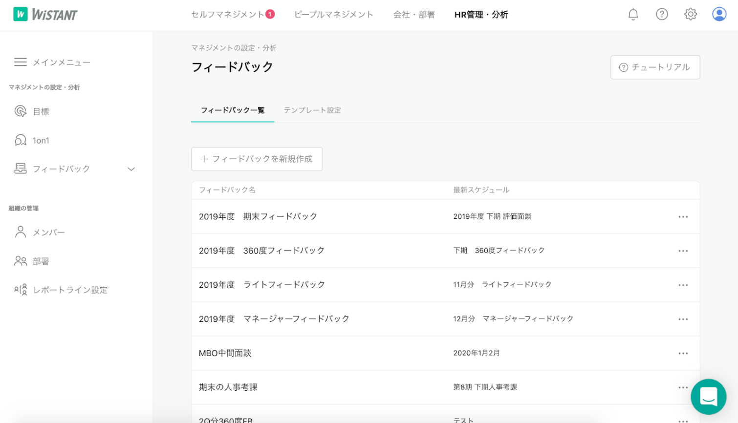
Task: Click the チュートリアル button
Action: coord(655,67)
